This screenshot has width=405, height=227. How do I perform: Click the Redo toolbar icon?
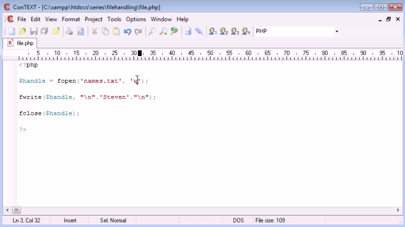pyautogui.click(x=138, y=31)
